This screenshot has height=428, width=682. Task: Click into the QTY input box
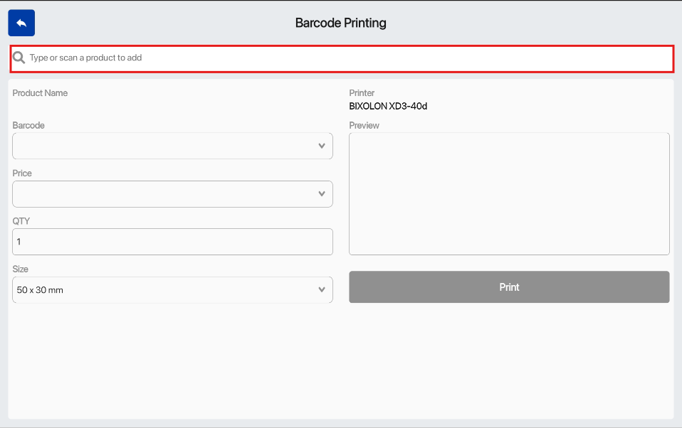pyautogui.click(x=172, y=242)
